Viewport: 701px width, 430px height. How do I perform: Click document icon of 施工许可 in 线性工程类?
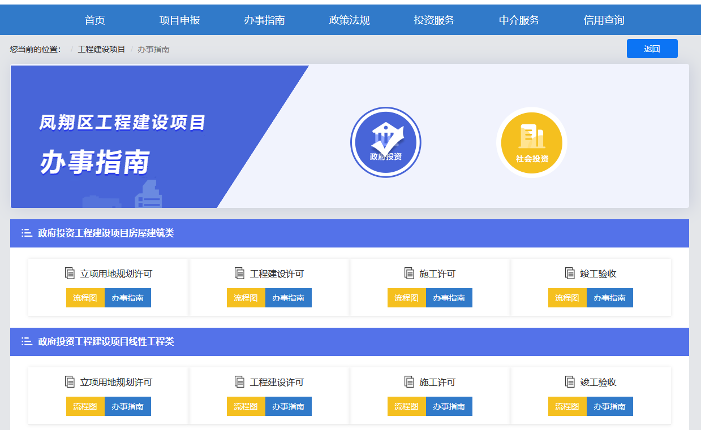point(409,382)
